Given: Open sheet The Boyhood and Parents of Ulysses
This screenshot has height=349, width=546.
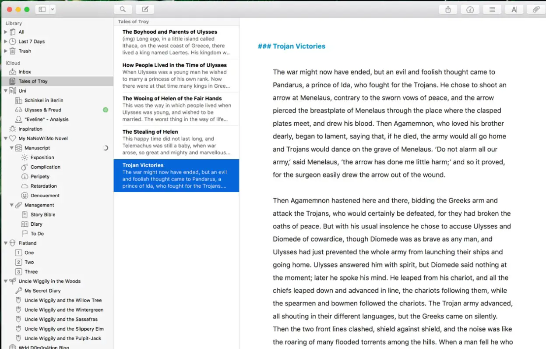Looking at the screenshot, I should coord(176,43).
